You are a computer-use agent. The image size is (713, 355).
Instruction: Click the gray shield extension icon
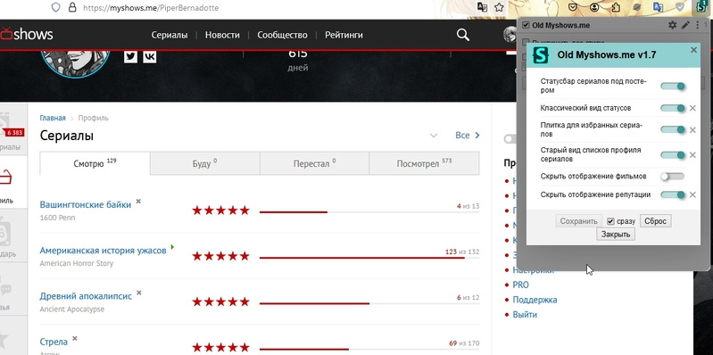point(679,7)
